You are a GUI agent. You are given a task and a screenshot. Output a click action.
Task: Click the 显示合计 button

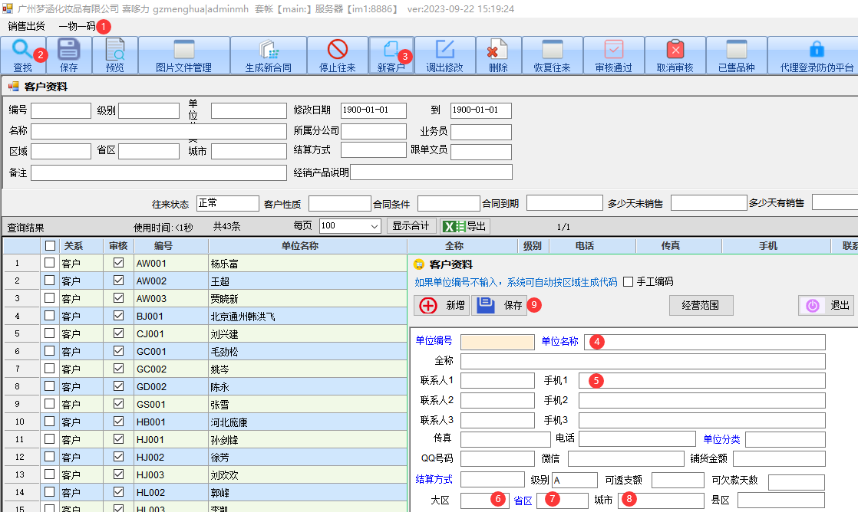point(411,226)
